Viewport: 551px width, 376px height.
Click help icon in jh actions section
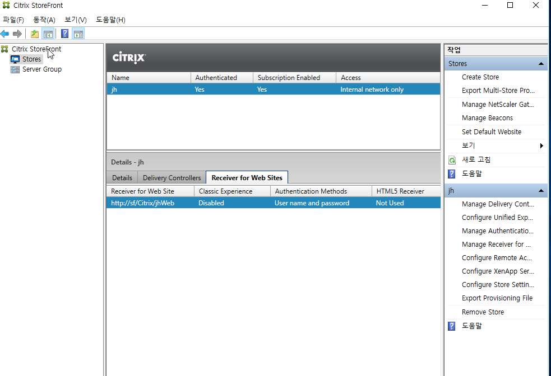click(x=452, y=326)
